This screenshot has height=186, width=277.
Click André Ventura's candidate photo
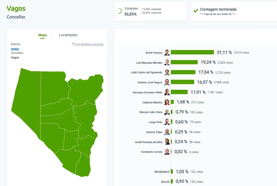pyautogui.click(x=167, y=52)
